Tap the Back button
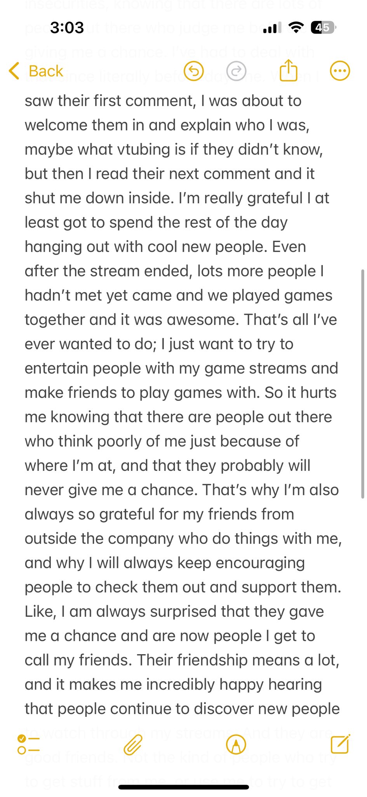The height and width of the screenshot is (797, 367). 36,71
